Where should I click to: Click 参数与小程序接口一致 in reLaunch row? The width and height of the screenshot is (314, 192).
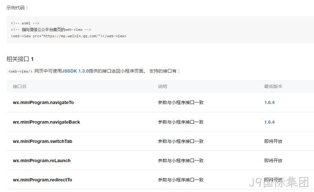point(181,161)
